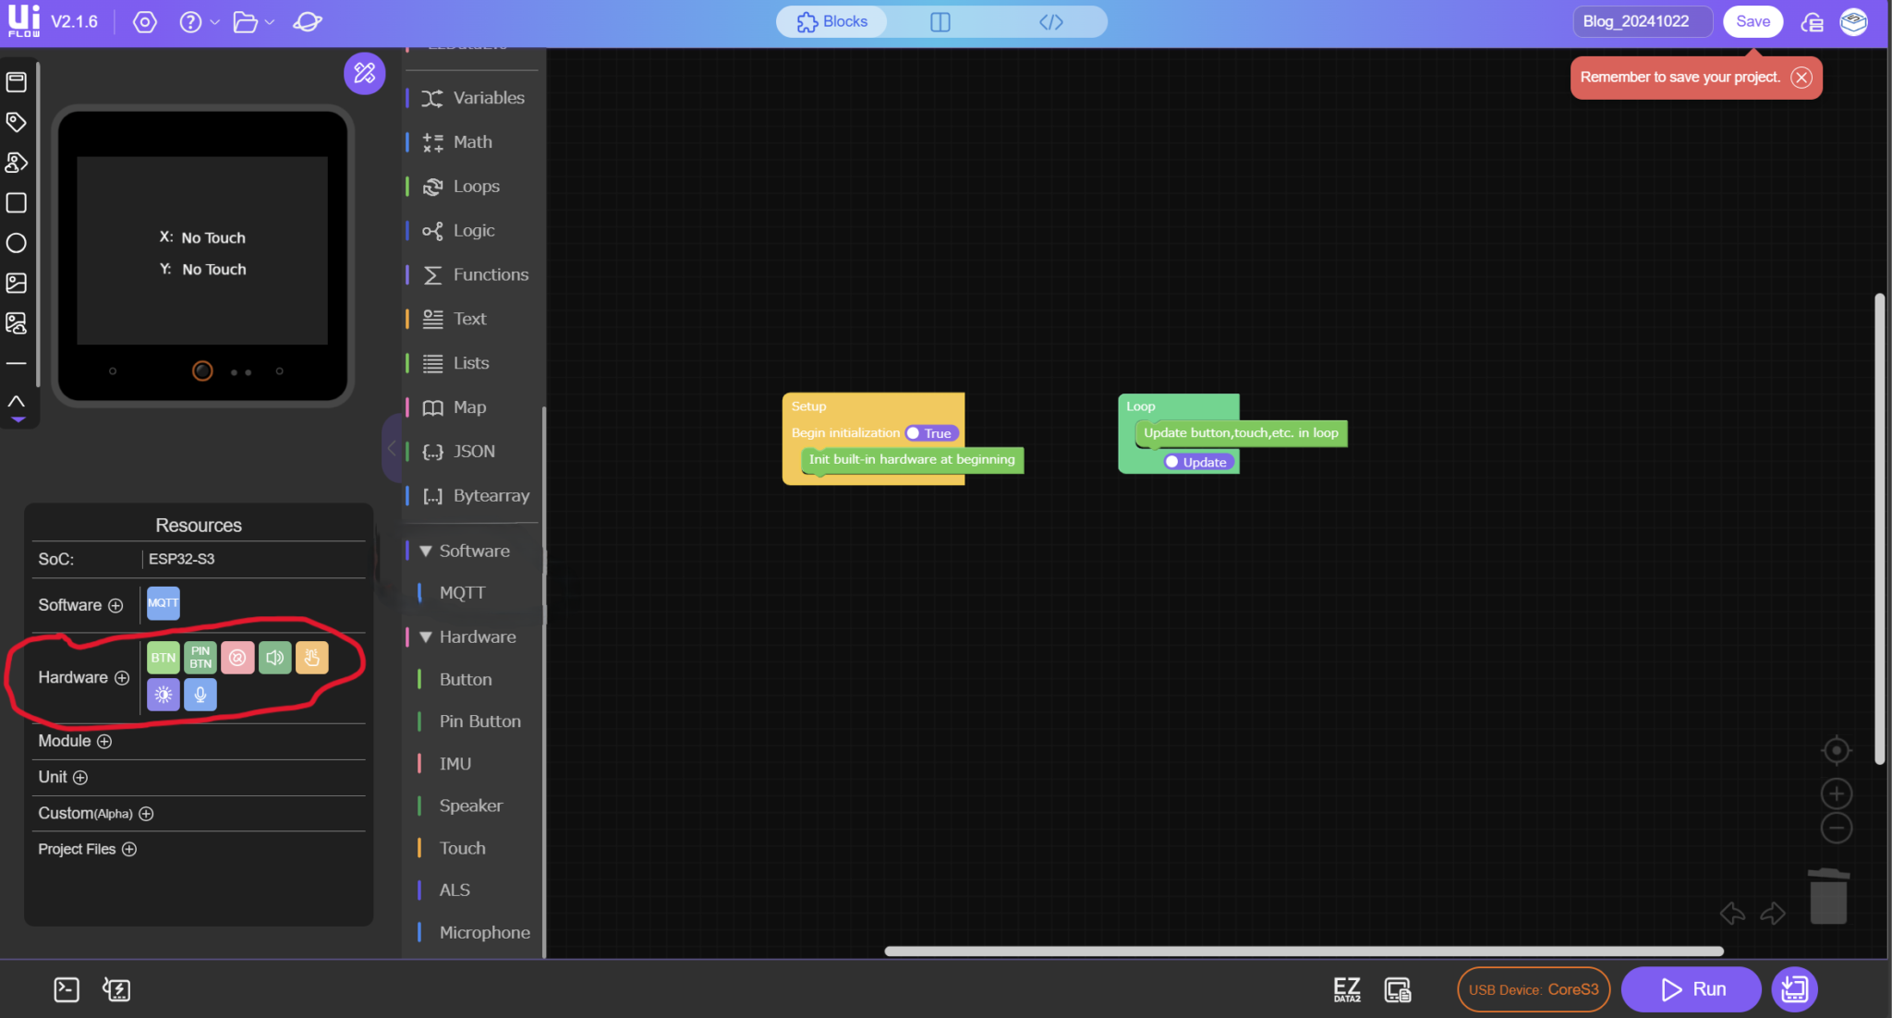Collapse the Hardware blocks category
Viewport: 1892px width, 1018px height.
click(425, 636)
